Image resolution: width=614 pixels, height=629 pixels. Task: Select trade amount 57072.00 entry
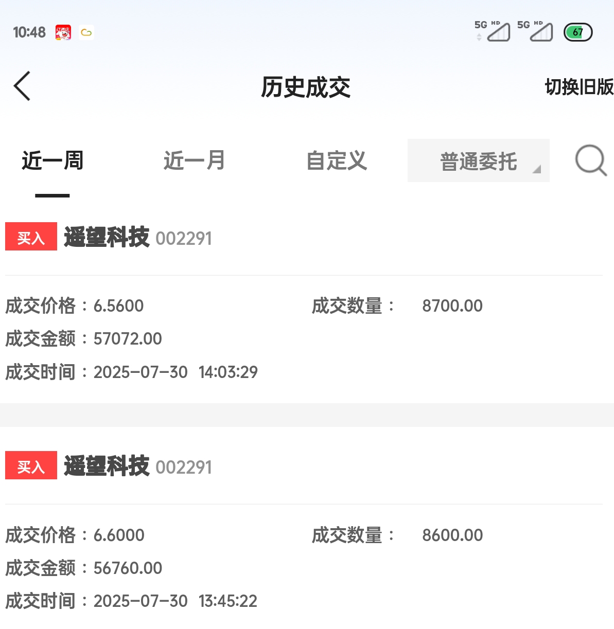coord(83,339)
